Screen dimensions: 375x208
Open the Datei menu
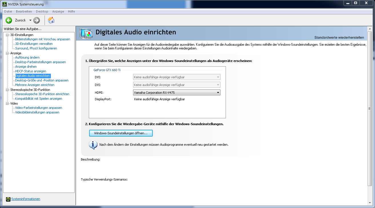(8, 11)
